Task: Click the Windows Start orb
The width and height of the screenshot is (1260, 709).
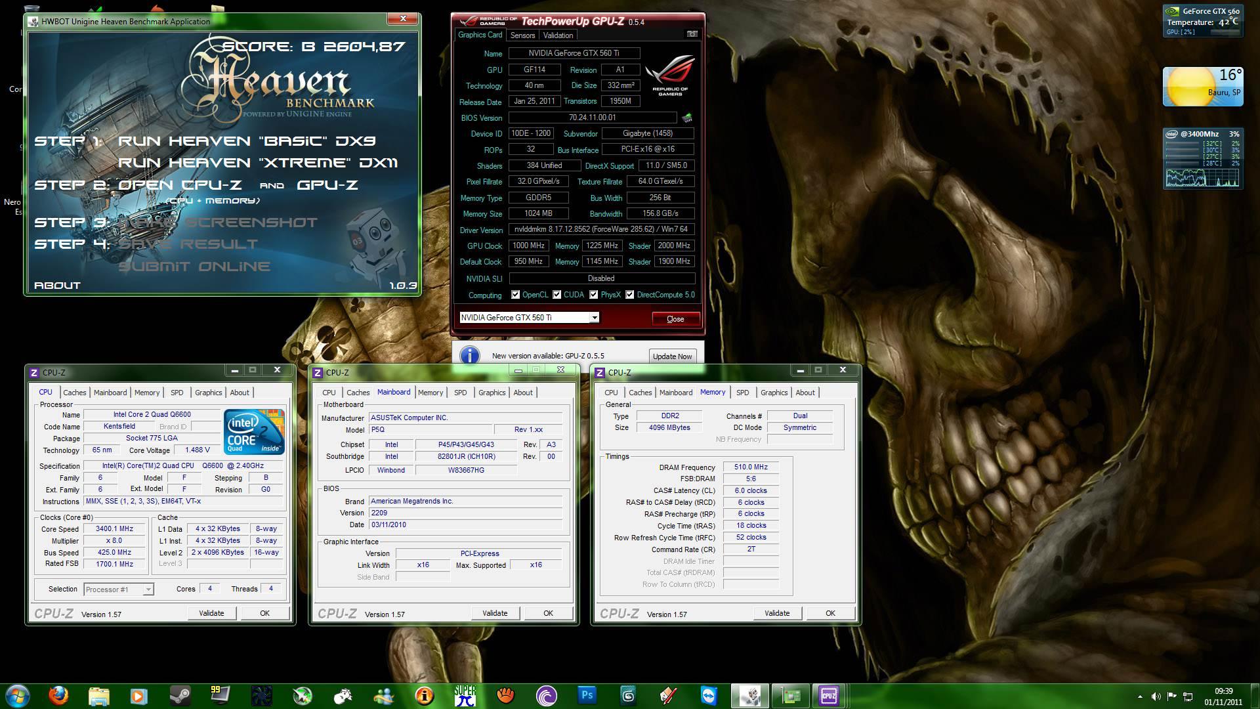Action: pos(17,695)
